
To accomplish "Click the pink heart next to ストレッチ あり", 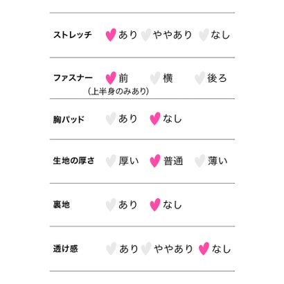I will [111, 35].
